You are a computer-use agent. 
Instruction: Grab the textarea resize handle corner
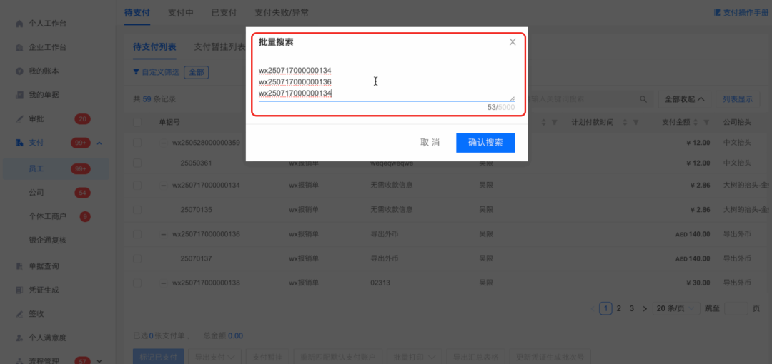[x=512, y=98]
